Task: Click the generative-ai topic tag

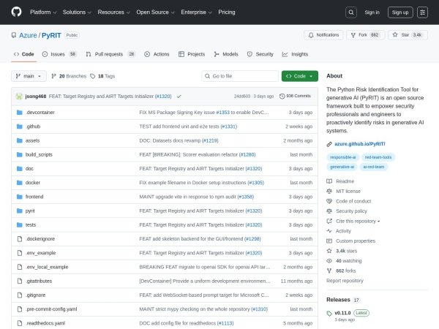Action: [x=342, y=167]
